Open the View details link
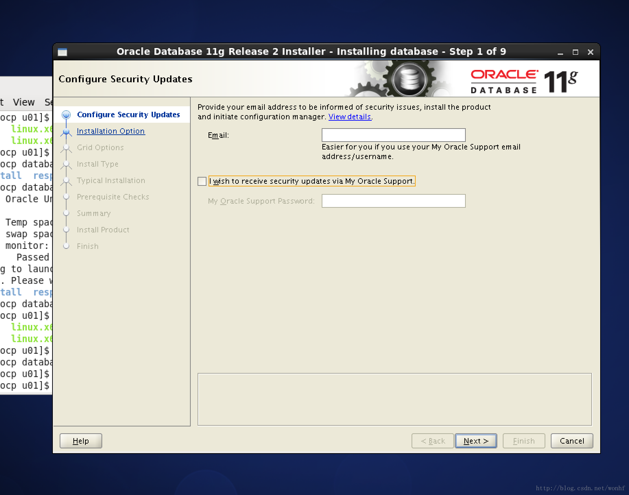 tap(349, 117)
